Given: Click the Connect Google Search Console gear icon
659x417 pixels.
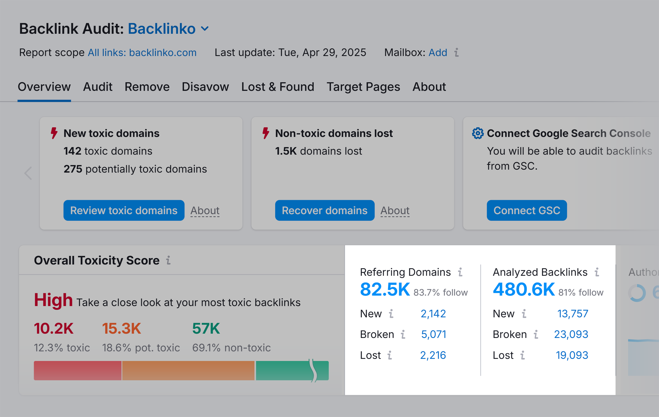Looking at the screenshot, I should (x=478, y=133).
